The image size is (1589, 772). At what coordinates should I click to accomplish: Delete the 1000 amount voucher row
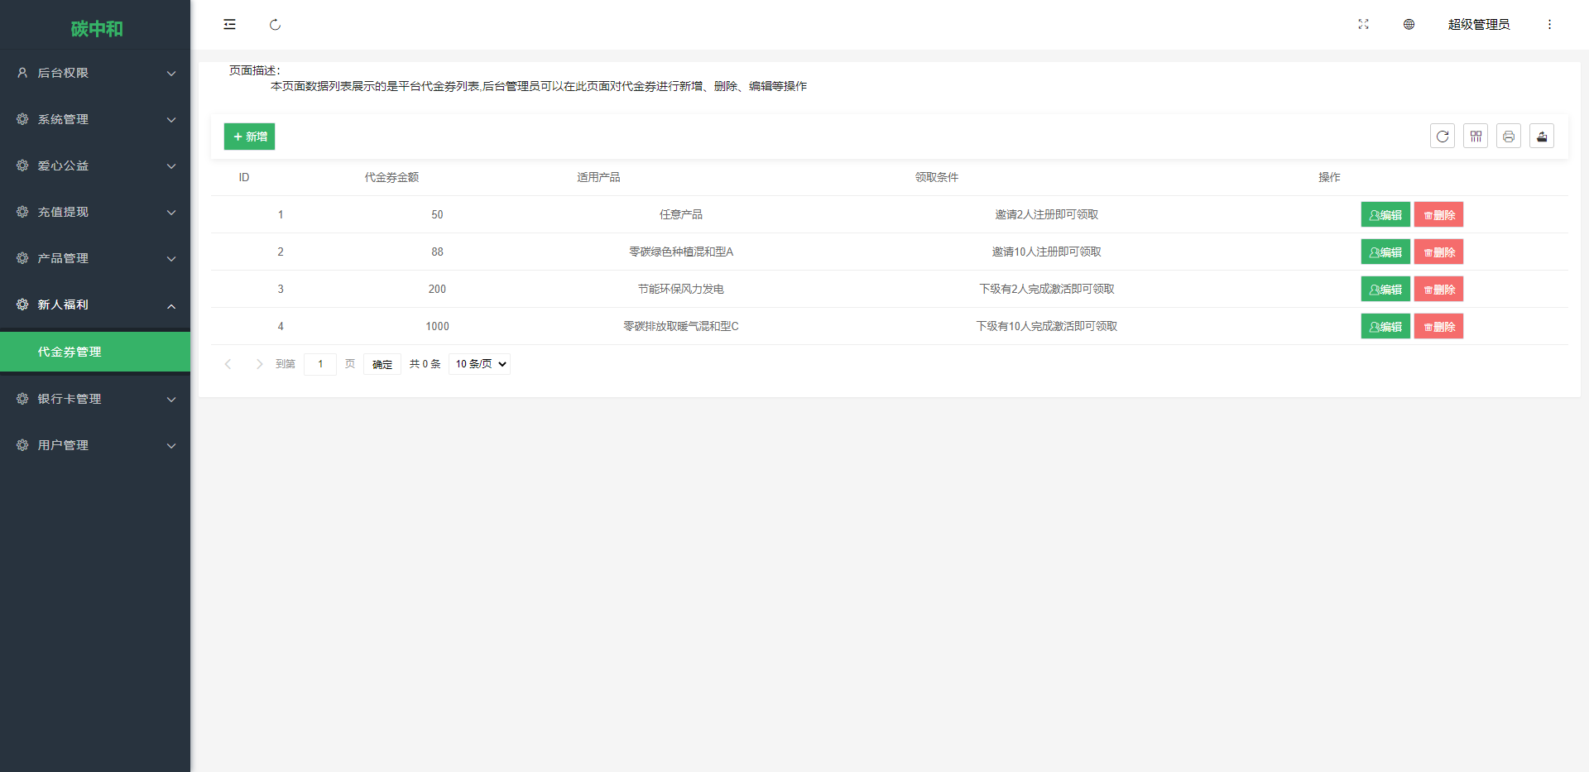click(x=1438, y=327)
